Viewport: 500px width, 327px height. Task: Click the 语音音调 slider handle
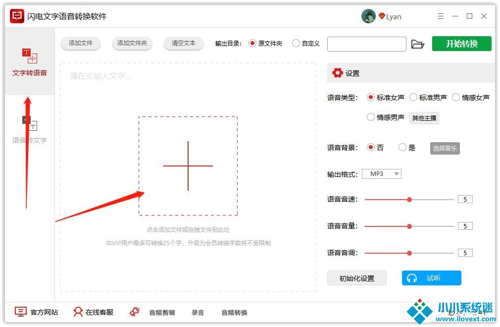tap(409, 253)
